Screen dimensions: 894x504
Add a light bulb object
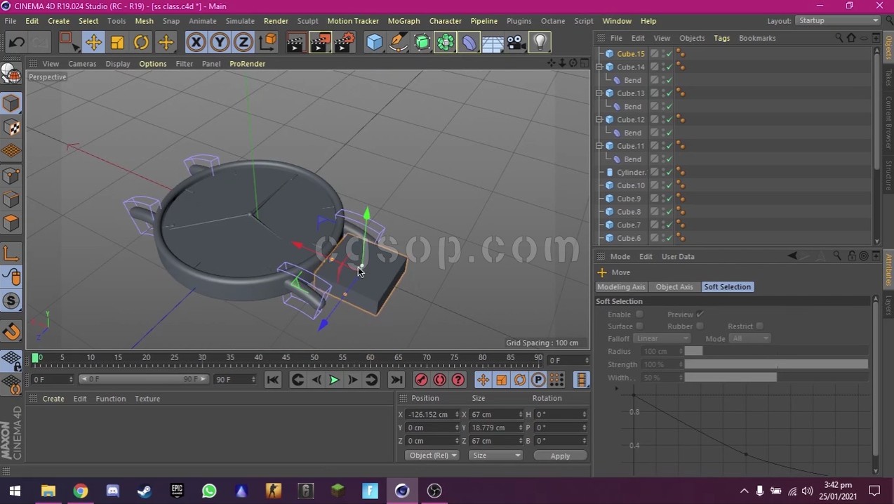tap(540, 43)
